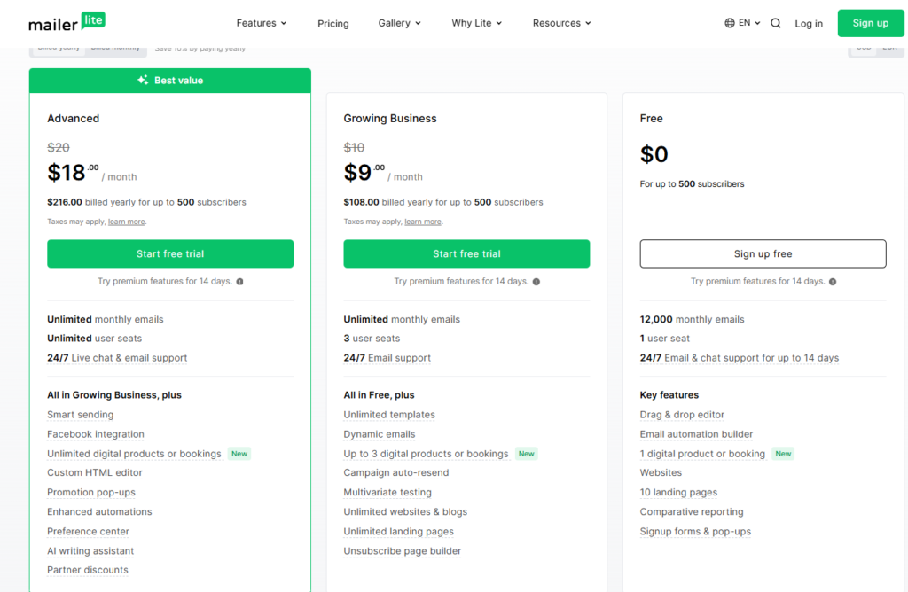Click the sparkle icon on Best value badge
This screenshot has height=592, width=908.
coord(142,80)
